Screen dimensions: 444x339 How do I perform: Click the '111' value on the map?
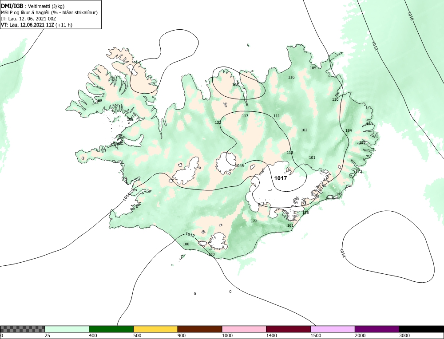pos(276,116)
